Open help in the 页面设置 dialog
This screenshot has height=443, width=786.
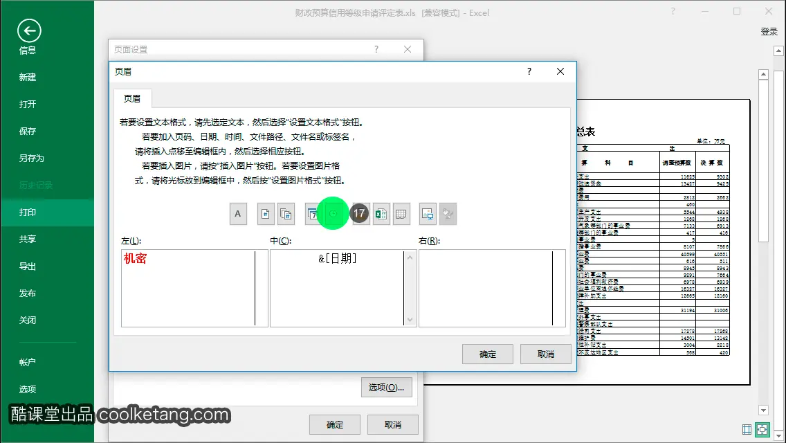click(x=376, y=49)
